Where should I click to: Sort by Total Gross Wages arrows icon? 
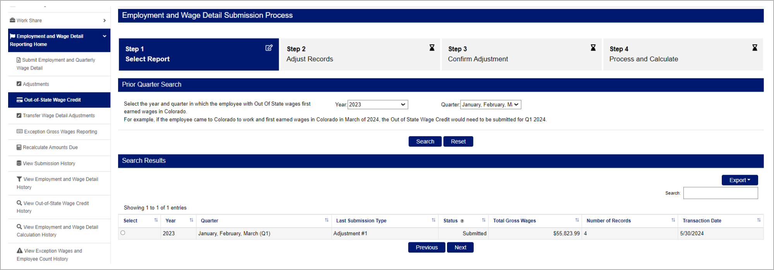tap(577, 220)
